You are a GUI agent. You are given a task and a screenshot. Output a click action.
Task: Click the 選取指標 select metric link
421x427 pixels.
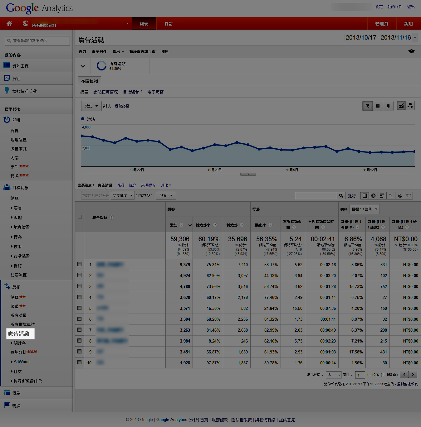pos(122,106)
